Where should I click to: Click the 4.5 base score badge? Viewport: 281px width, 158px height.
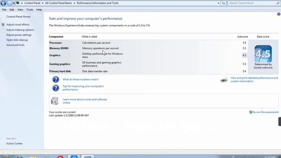pos(263,54)
